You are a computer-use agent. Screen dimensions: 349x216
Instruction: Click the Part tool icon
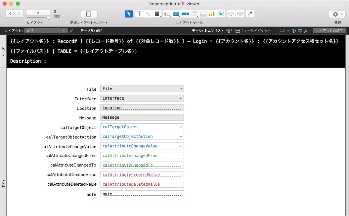pos(240,14)
